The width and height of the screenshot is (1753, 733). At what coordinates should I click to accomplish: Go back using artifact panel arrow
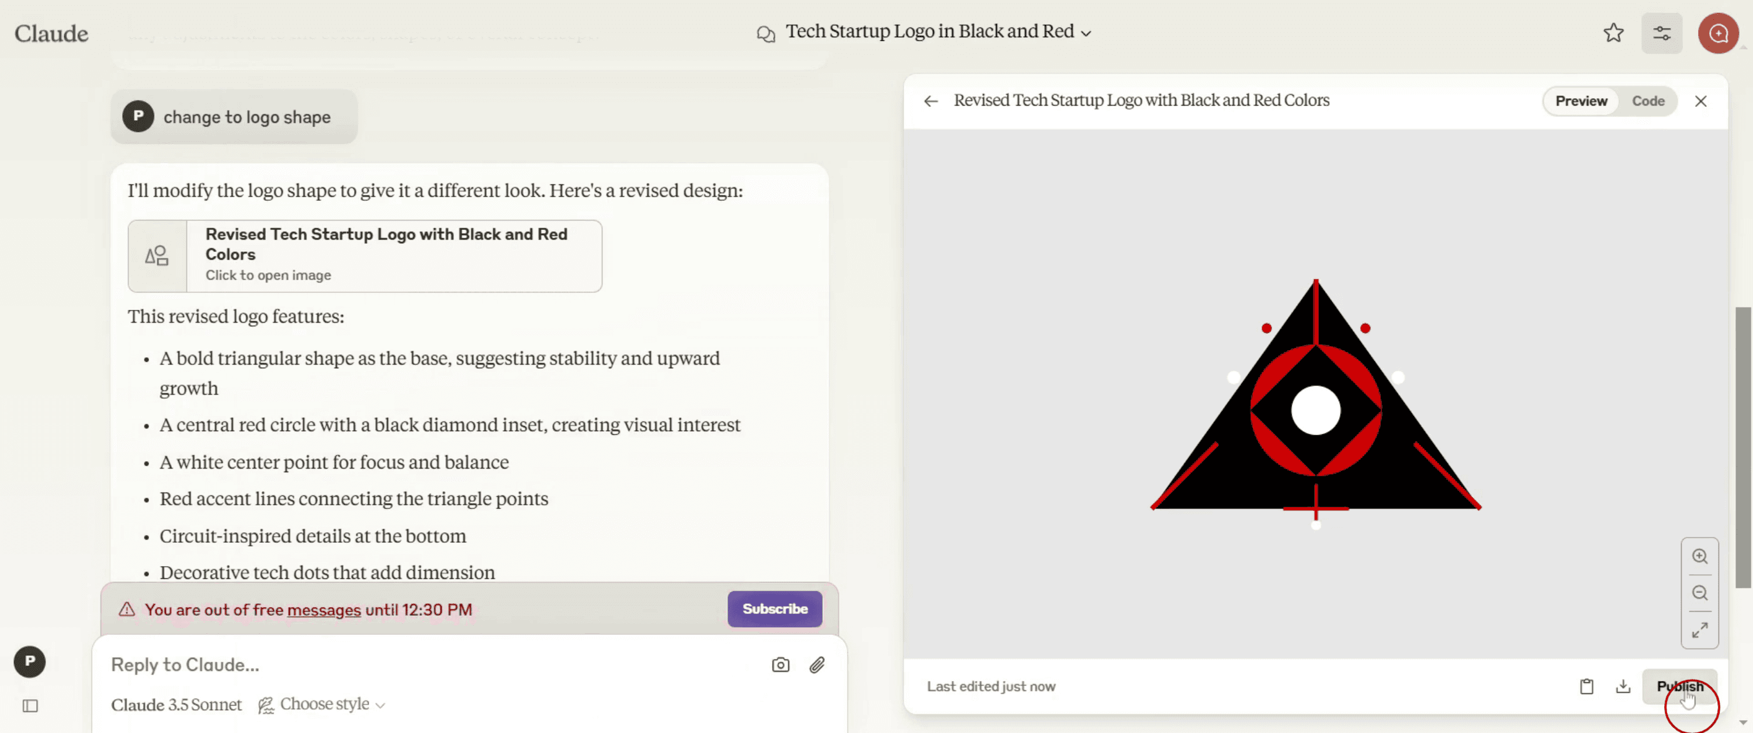(930, 102)
